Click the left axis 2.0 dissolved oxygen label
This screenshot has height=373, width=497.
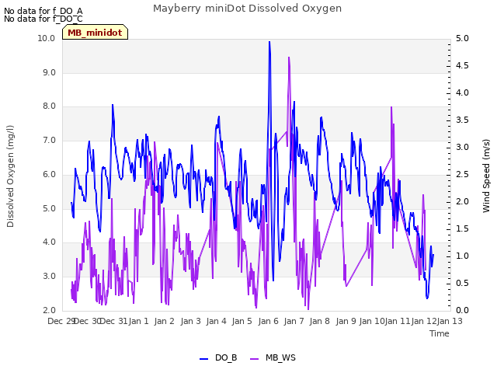pyautogui.click(x=49, y=310)
